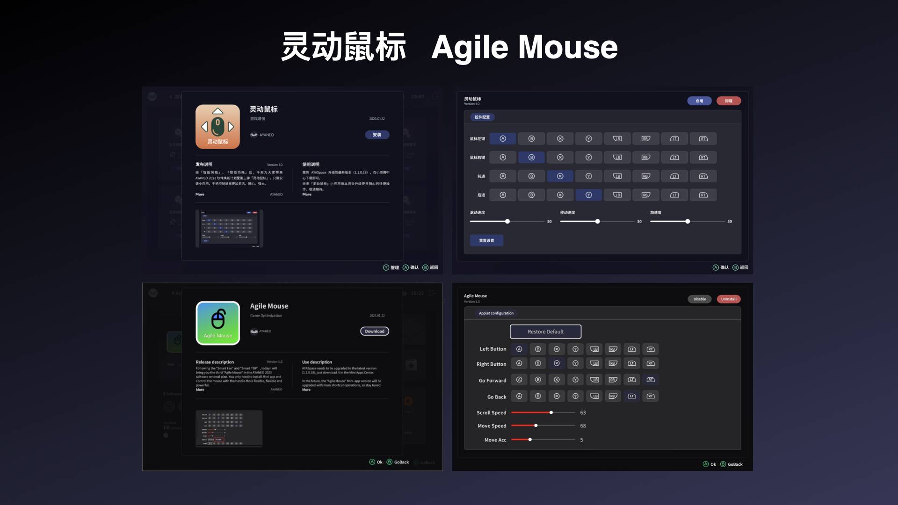Select B option in Go Back row

pyautogui.click(x=538, y=396)
